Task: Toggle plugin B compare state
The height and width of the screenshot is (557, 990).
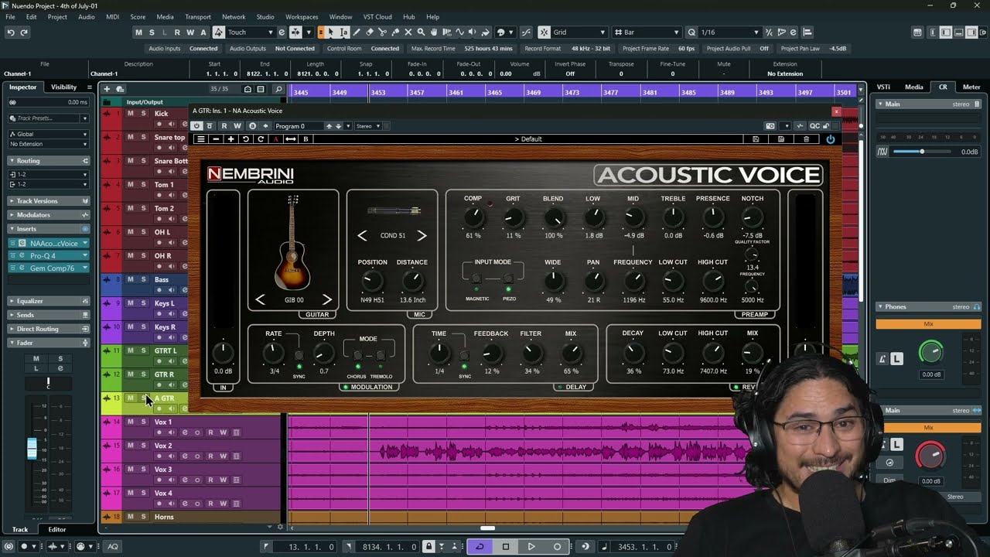Action: point(306,139)
